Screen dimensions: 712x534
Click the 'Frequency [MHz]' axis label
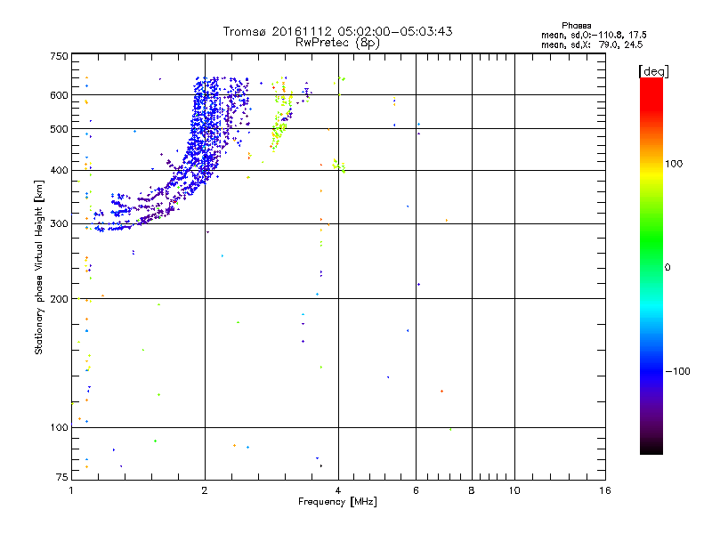(337, 502)
